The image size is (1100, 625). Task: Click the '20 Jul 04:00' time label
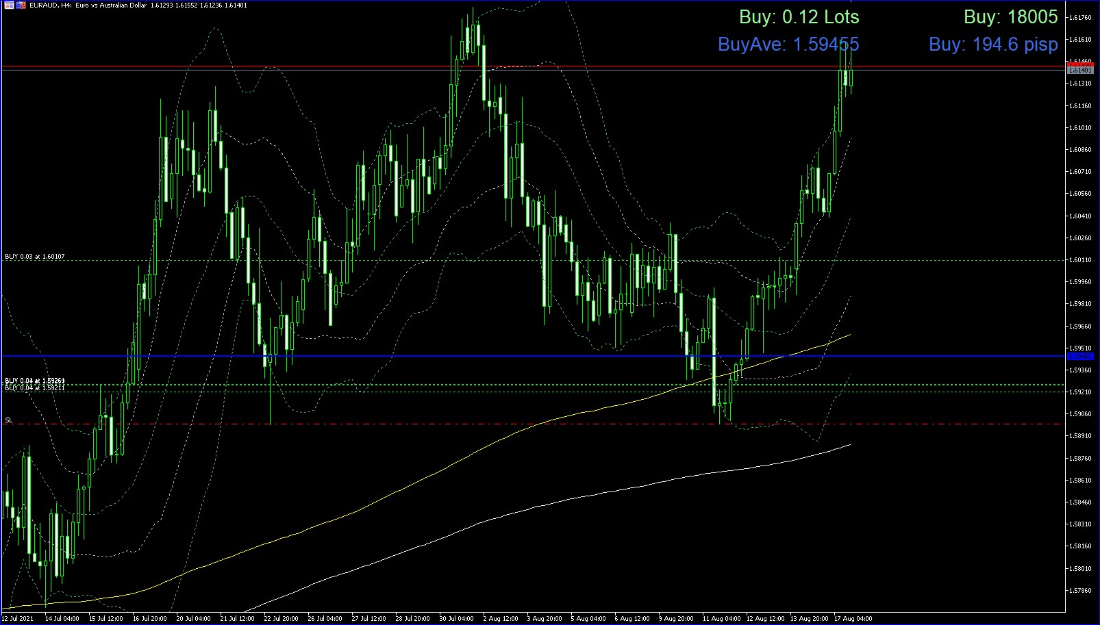(193, 619)
